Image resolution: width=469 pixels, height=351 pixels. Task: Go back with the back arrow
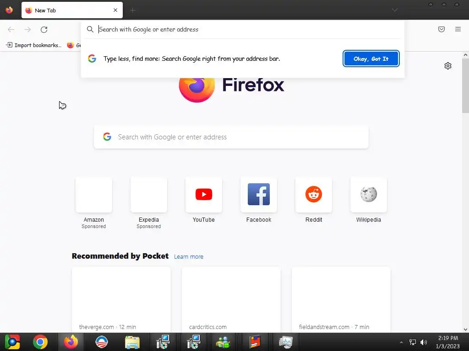(x=11, y=30)
